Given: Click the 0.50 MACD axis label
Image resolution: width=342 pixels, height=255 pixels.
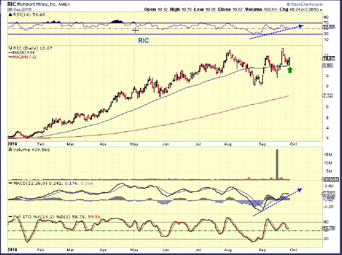Looking at the screenshot, I should click(x=329, y=186).
